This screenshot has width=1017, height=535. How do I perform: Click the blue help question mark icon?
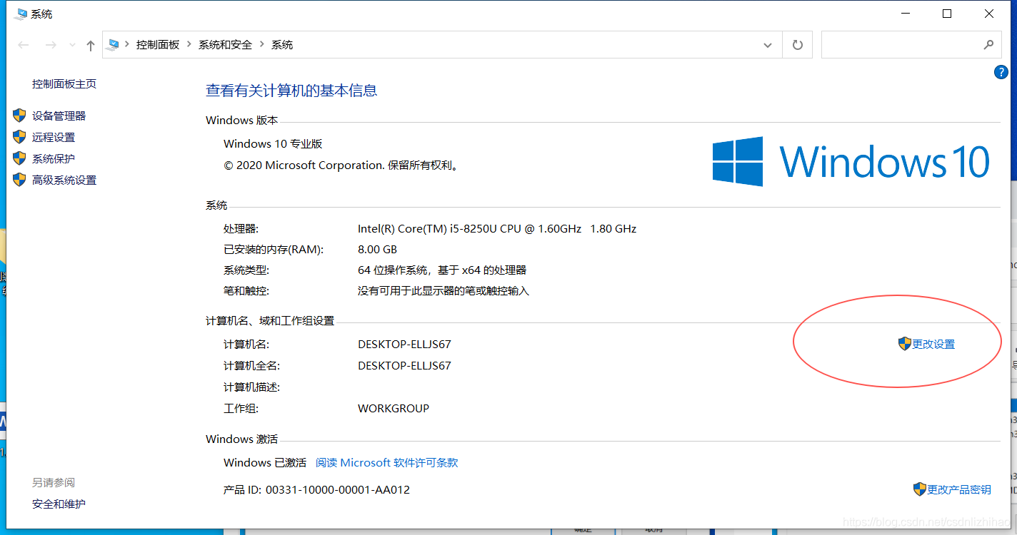(x=1001, y=72)
